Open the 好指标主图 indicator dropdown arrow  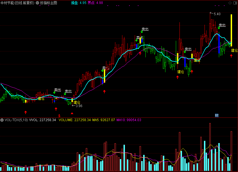point(37,3)
